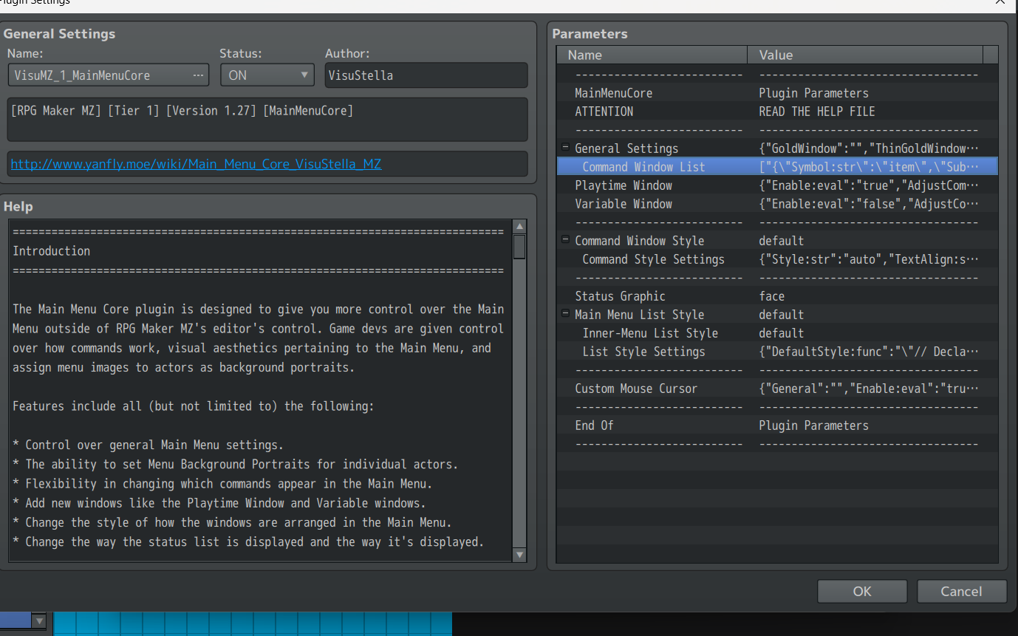Click the Help panel scrollbar thumb
The height and width of the screenshot is (636, 1018).
pyautogui.click(x=519, y=247)
